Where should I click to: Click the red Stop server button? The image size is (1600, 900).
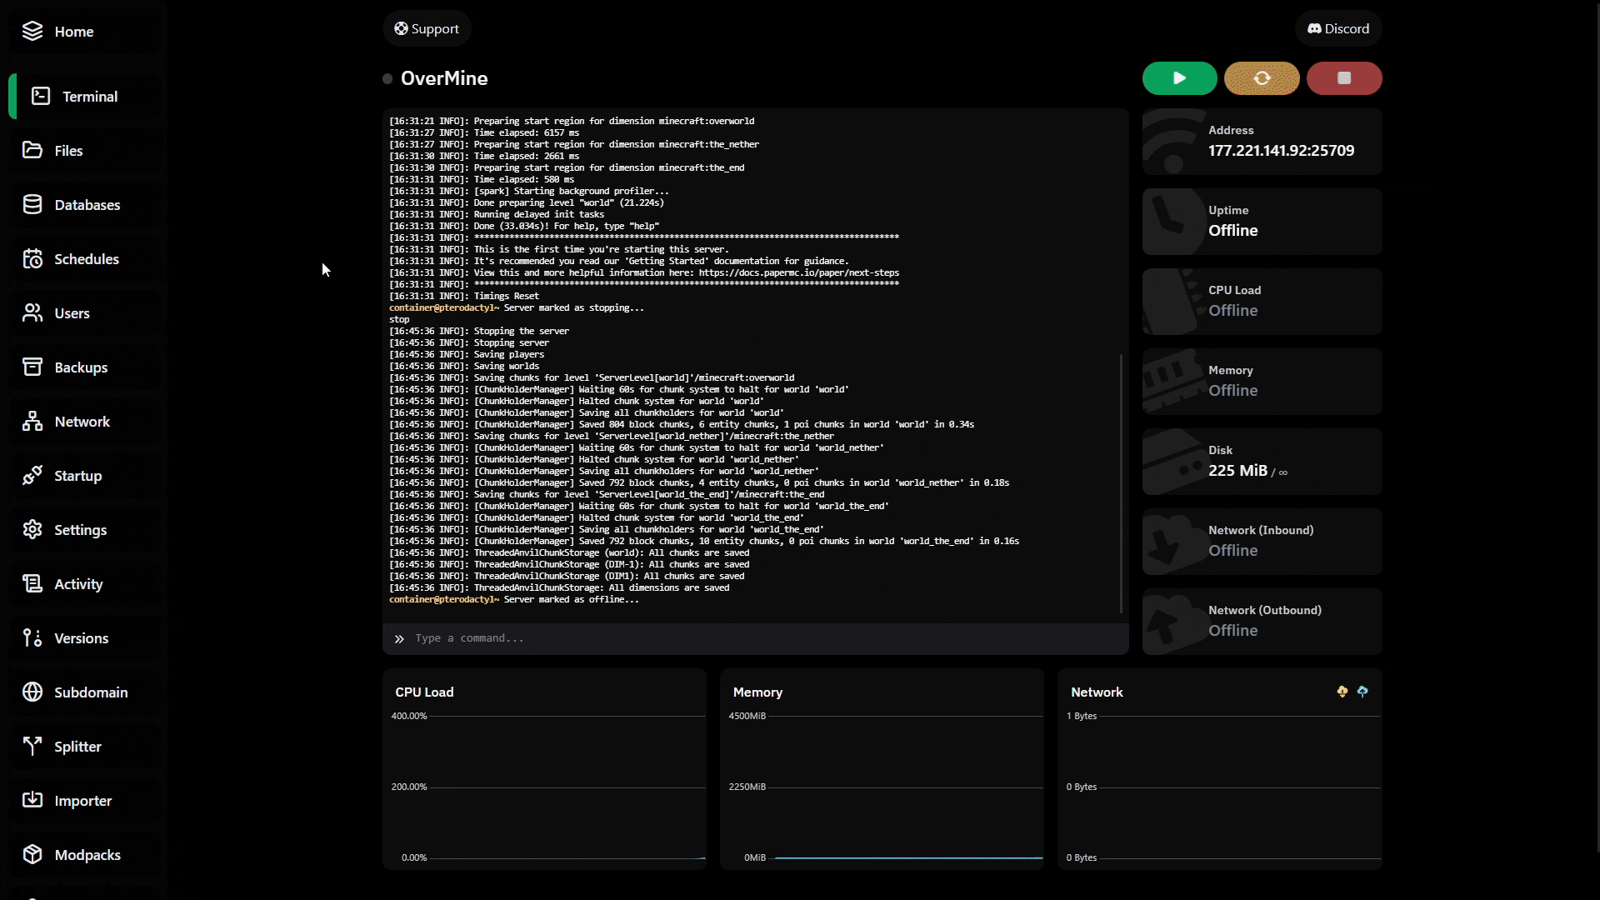coord(1343,78)
